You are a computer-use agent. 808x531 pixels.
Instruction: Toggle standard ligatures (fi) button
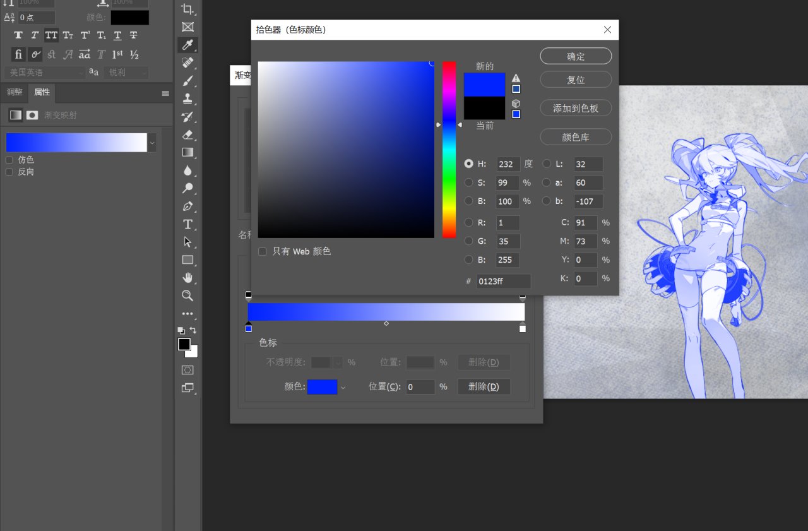18,54
